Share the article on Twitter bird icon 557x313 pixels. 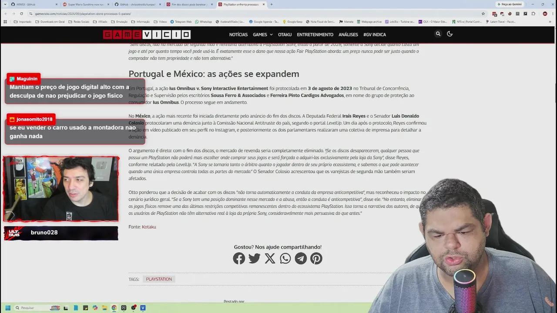coord(255,259)
